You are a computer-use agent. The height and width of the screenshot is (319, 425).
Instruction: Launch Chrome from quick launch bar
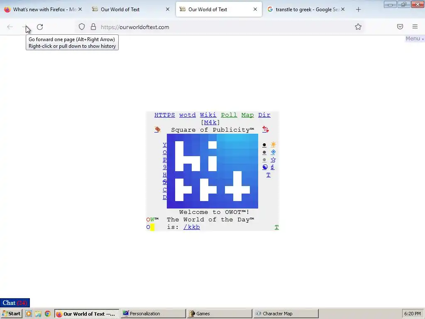(x=48, y=314)
